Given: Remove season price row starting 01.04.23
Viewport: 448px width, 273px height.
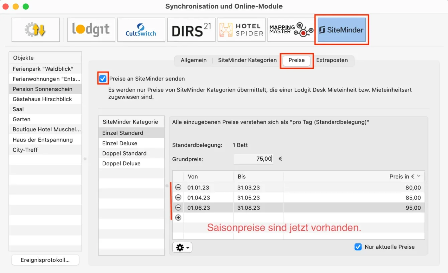Looking at the screenshot, I should [178, 198].
